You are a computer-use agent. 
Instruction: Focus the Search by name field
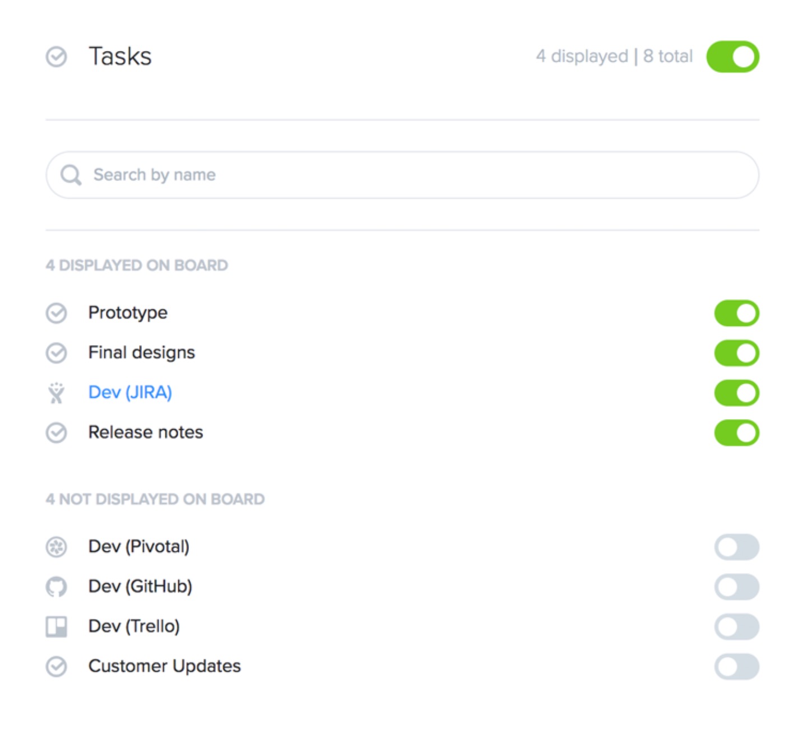pyautogui.click(x=402, y=175)
